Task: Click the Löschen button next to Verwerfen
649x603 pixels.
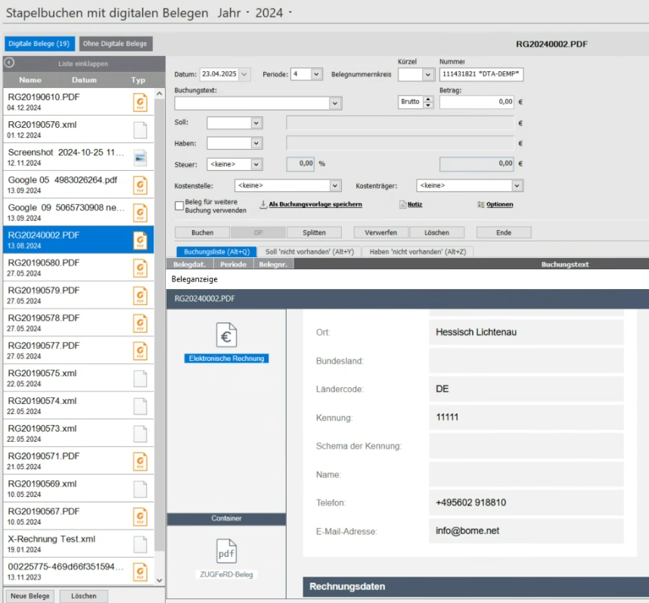Action: [436, 232]
